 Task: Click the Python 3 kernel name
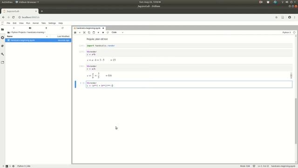286,33
